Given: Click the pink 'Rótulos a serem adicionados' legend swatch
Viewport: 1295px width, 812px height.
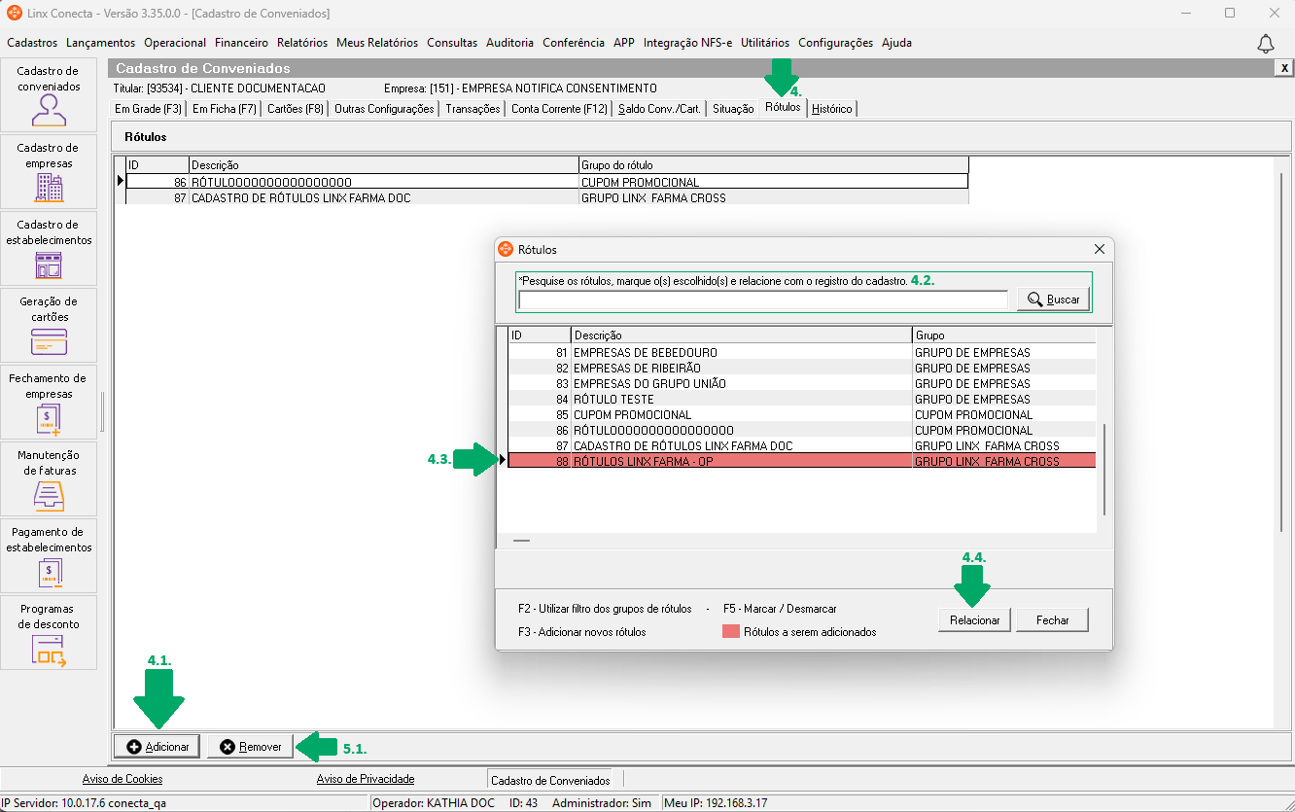Looking at the screenshot, I should coord(731,632).
